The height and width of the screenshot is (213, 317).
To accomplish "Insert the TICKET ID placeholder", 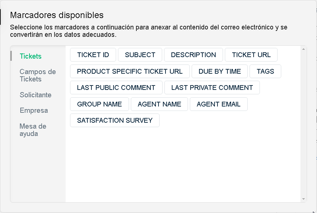I will pyautogui.click(x=93, y=55).
